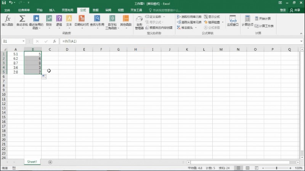Open the Text (文本) functions icon
This screenshot has width=305, height=171.
pos(69,18)
